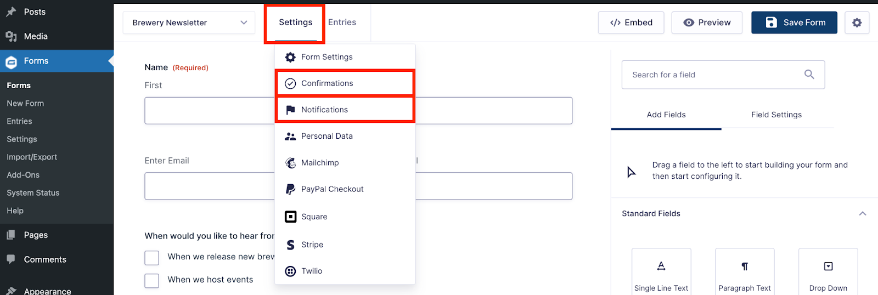Open Stripe settings entry

[345, 245]
